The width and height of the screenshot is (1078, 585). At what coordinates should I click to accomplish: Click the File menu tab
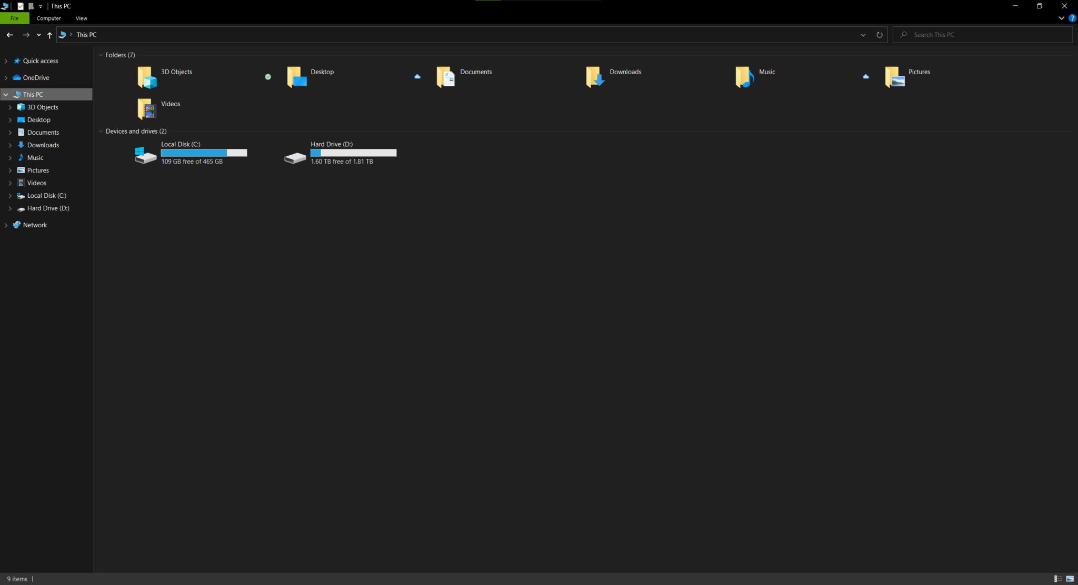[14, 18]
